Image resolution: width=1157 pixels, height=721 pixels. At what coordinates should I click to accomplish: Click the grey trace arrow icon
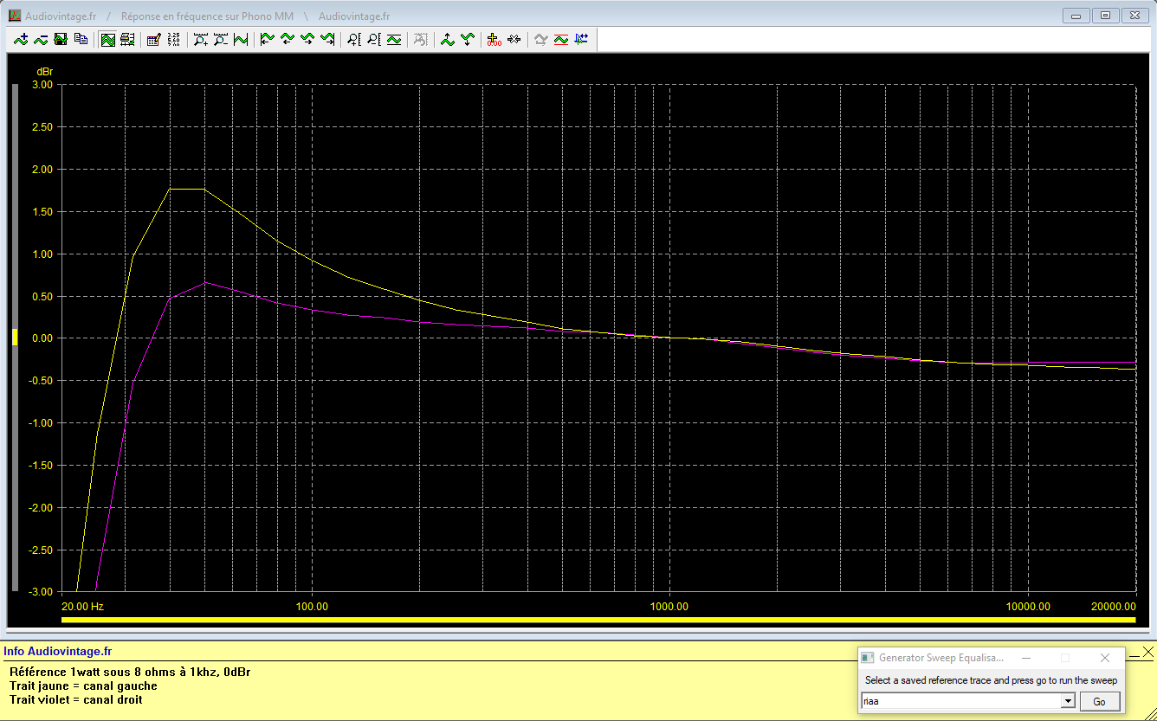[x=541, y=39]
